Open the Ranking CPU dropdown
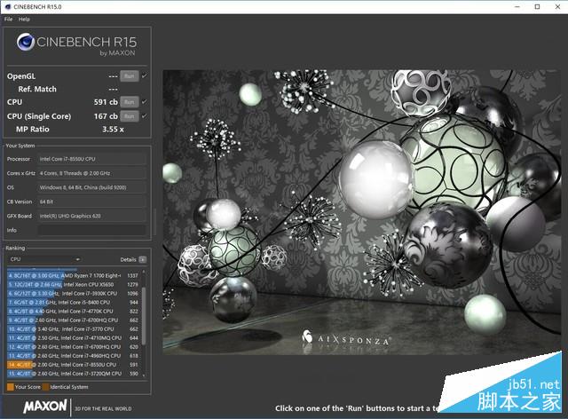 point(43,259)
